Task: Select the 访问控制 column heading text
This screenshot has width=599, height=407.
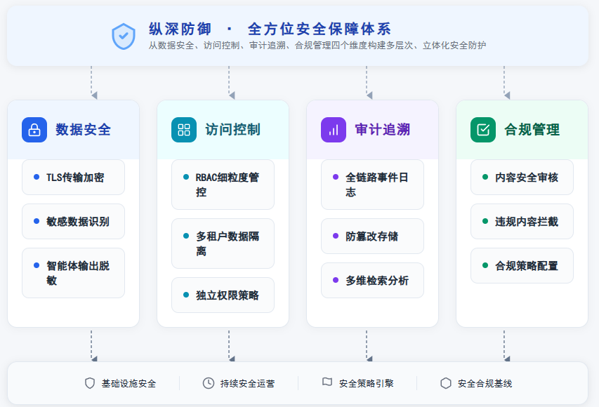Action: [233, 130]
